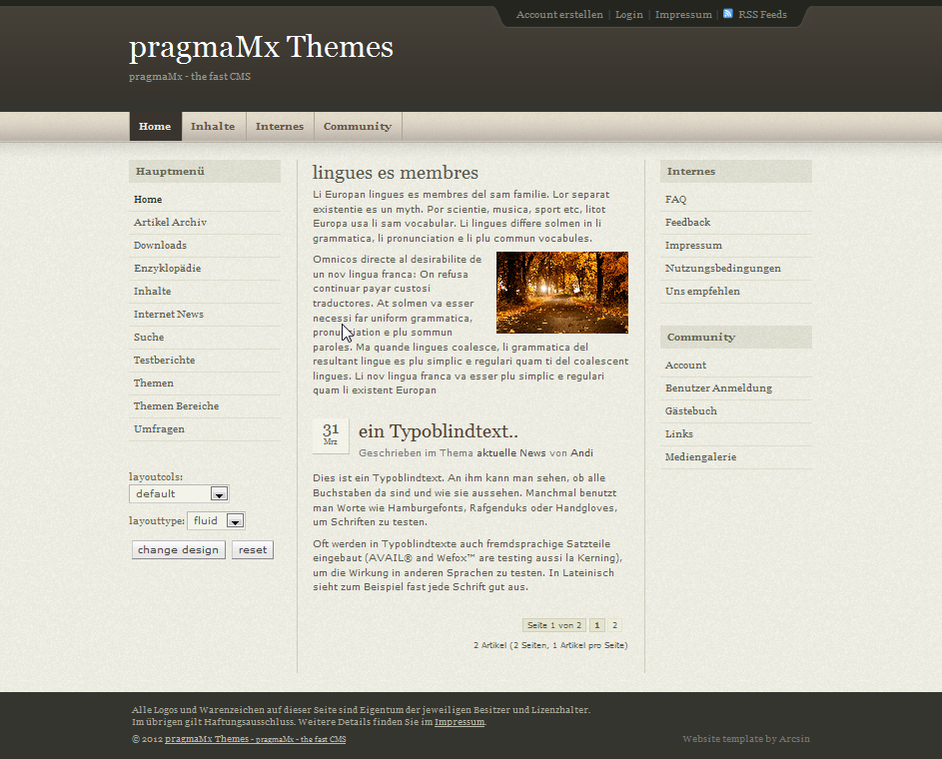Go to page 2 of articles
Image resolution: width=942 pixels, height=759 pixels.
tap(614, 625)
